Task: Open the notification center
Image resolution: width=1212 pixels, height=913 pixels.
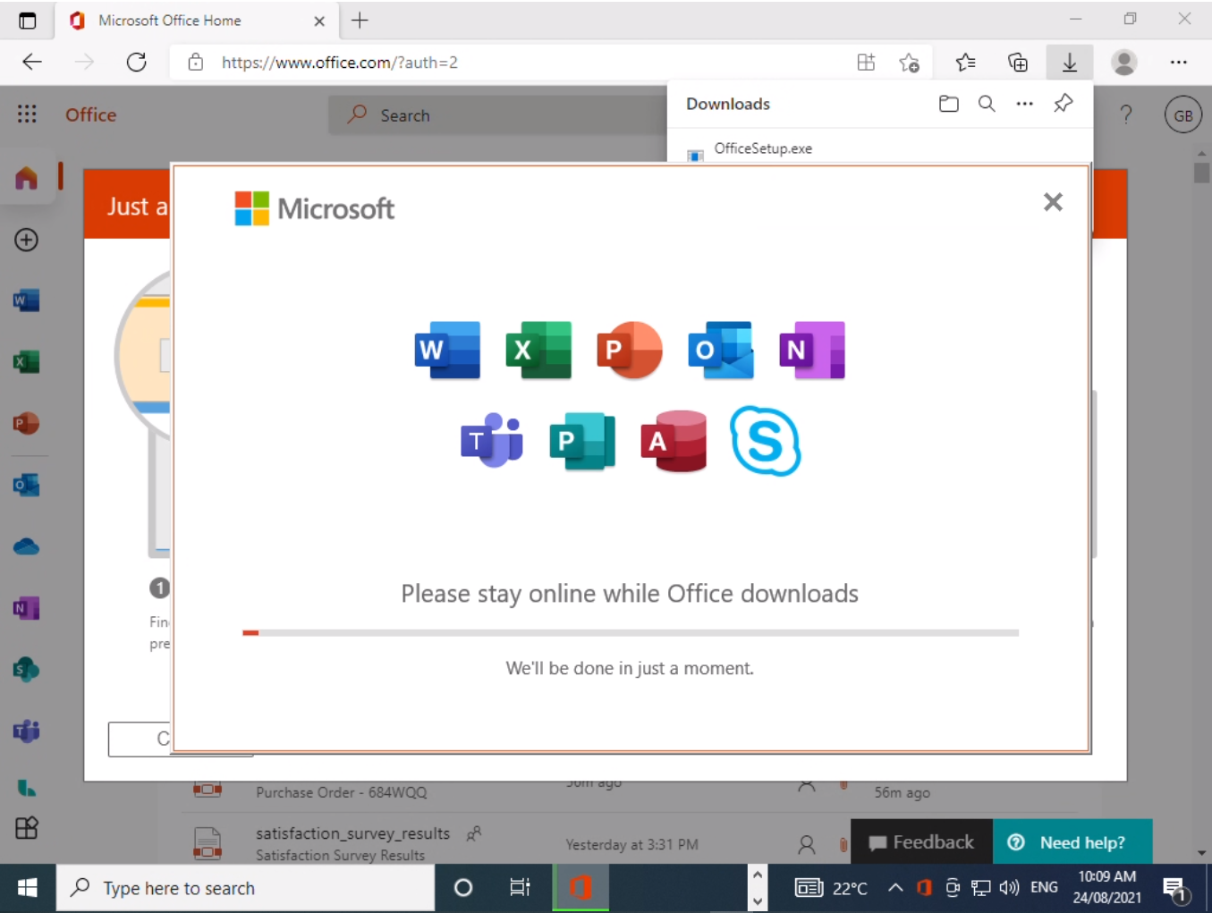Action: tap(1175, 889)
